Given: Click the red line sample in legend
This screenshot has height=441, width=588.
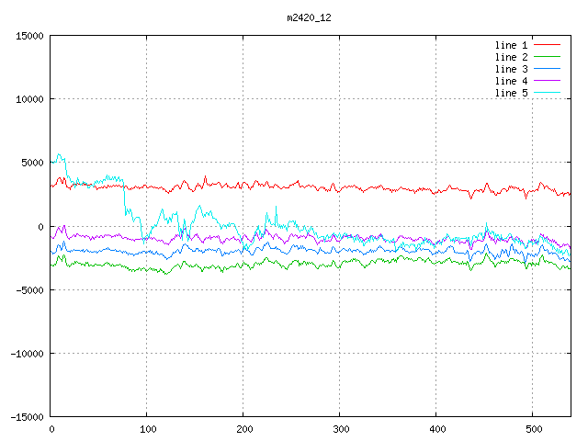Looking at the screenshot, I should point(547,45).
